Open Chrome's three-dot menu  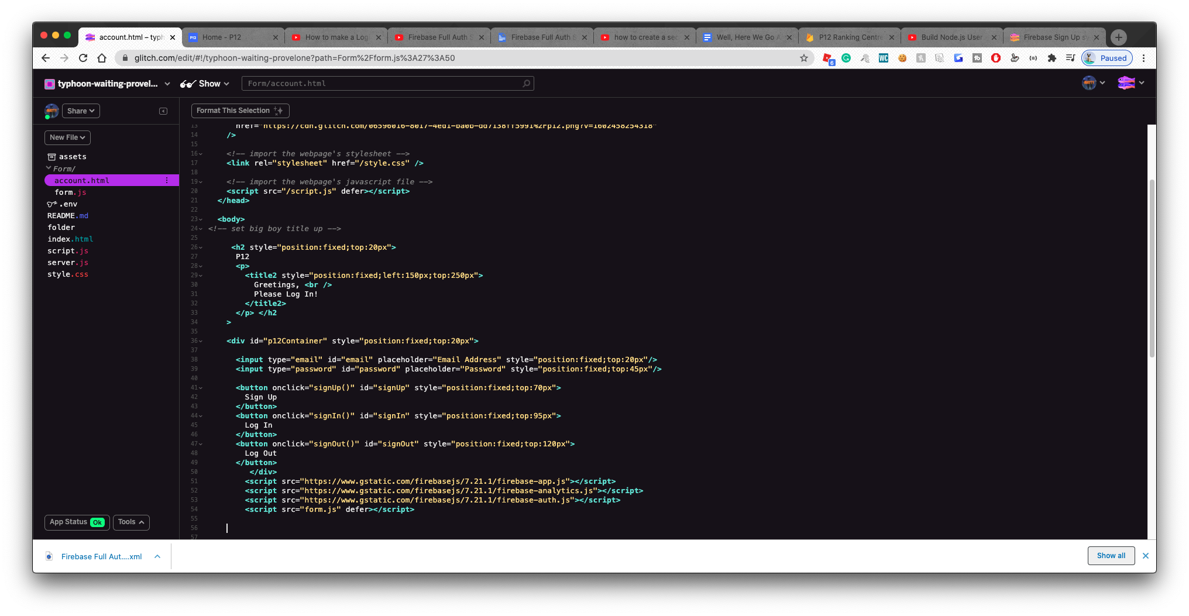(1143, 58)
